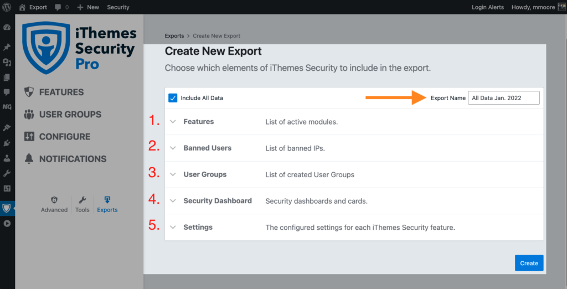Click the play circle icon in sidebar

(7, 224)
